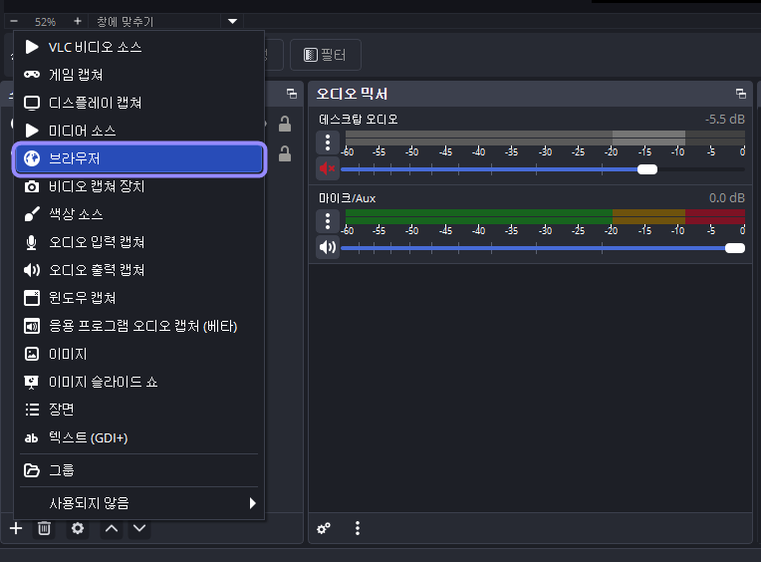
Task: Add 응용 프로그램 오디오 캡쳐 (베타)
Action: [138, 326]
